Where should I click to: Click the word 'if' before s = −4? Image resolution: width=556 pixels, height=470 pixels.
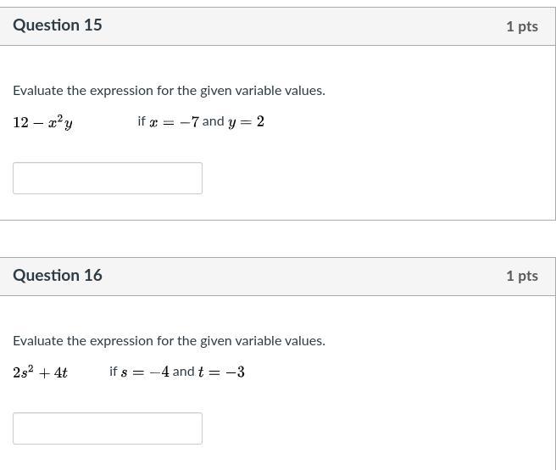114,372
